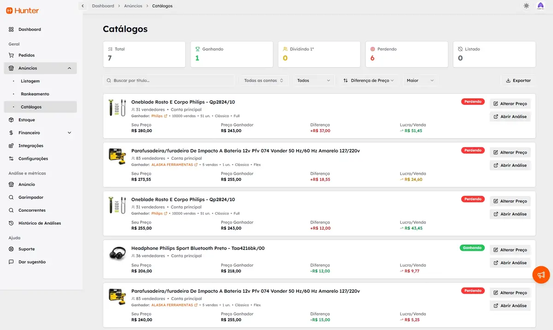The image size is (553, 330).
Task: Alterar Preço for Parafusadeira priced R$ 240,00
Action: click(x=510, y=293)
